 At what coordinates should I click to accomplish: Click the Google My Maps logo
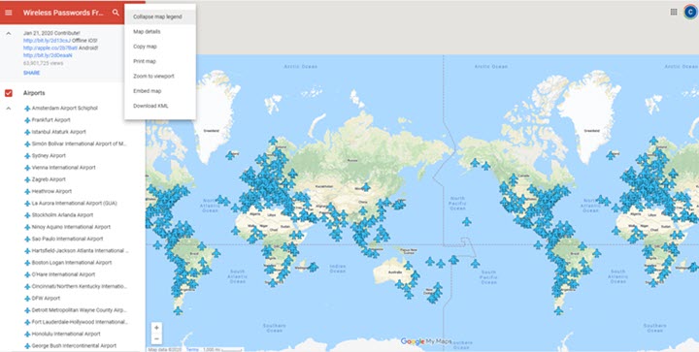pos(426,341)
